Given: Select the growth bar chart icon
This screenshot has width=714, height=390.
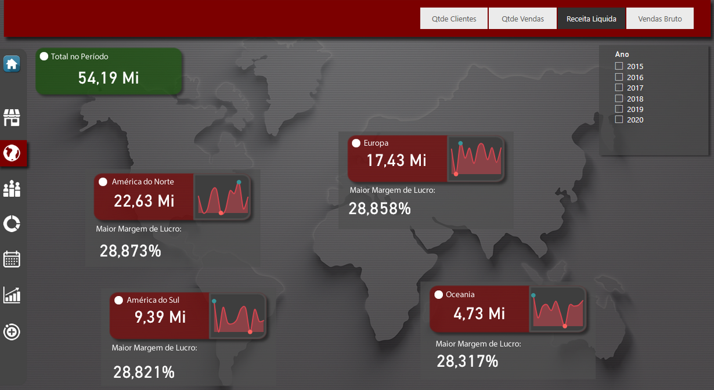Looking at the screenshot, I should (12, 295).
